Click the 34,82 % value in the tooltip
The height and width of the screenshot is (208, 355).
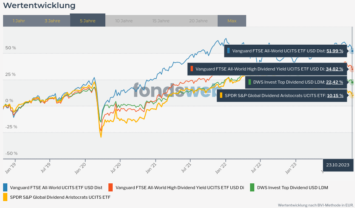[x=335, y=69]
